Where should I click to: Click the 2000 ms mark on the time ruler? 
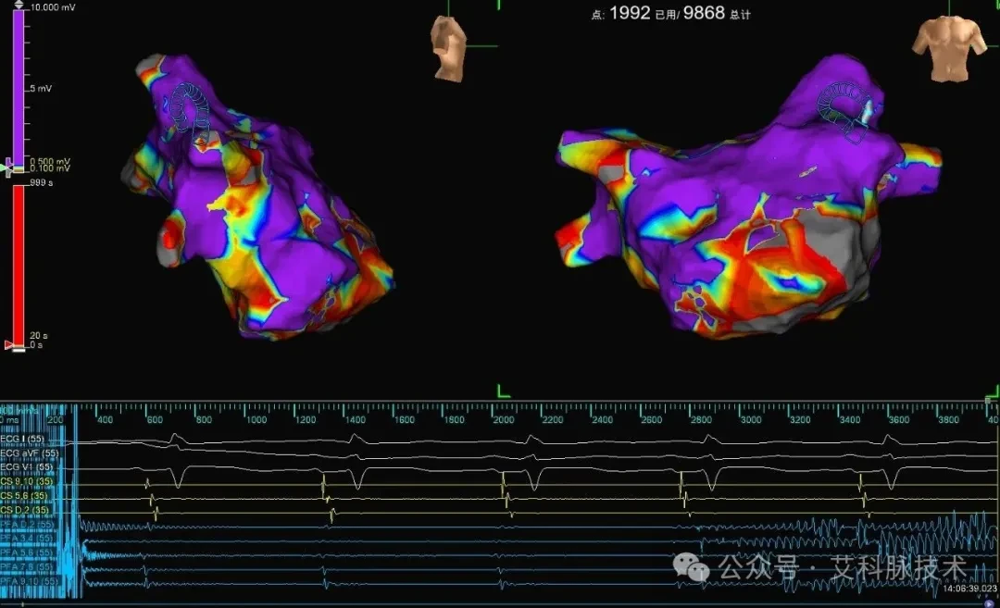click(x=503, y=419)
